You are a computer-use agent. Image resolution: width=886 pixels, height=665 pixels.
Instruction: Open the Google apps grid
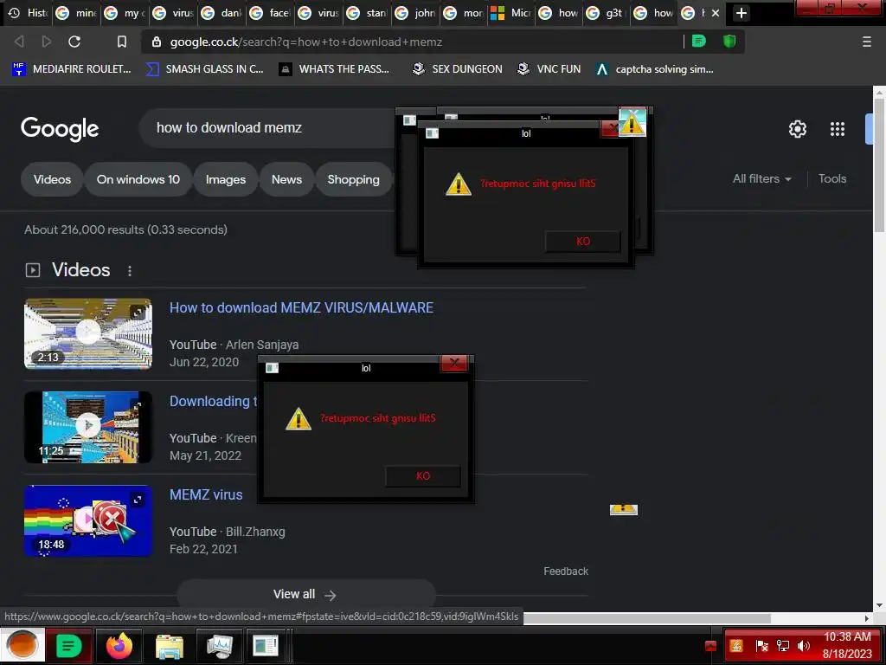(x=838, y=129)
